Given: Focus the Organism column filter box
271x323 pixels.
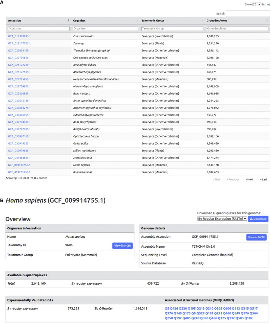Looking at the screenshot, I should click(x=106, y=29).
